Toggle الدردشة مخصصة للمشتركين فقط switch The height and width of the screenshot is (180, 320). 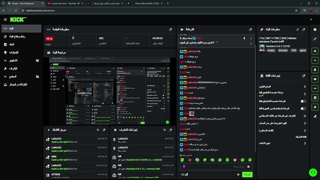(x=303, y=101)
